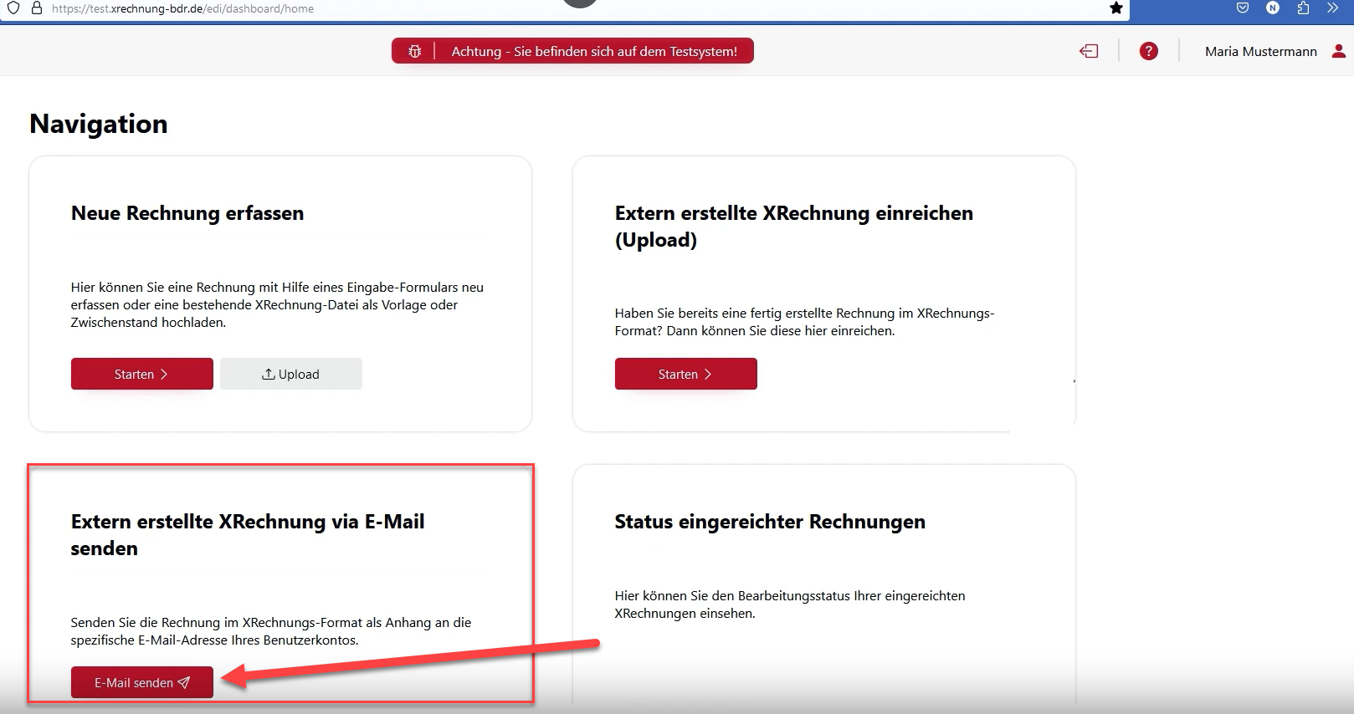Click the Neue Rechnung erfassen card title

[187, 213]
